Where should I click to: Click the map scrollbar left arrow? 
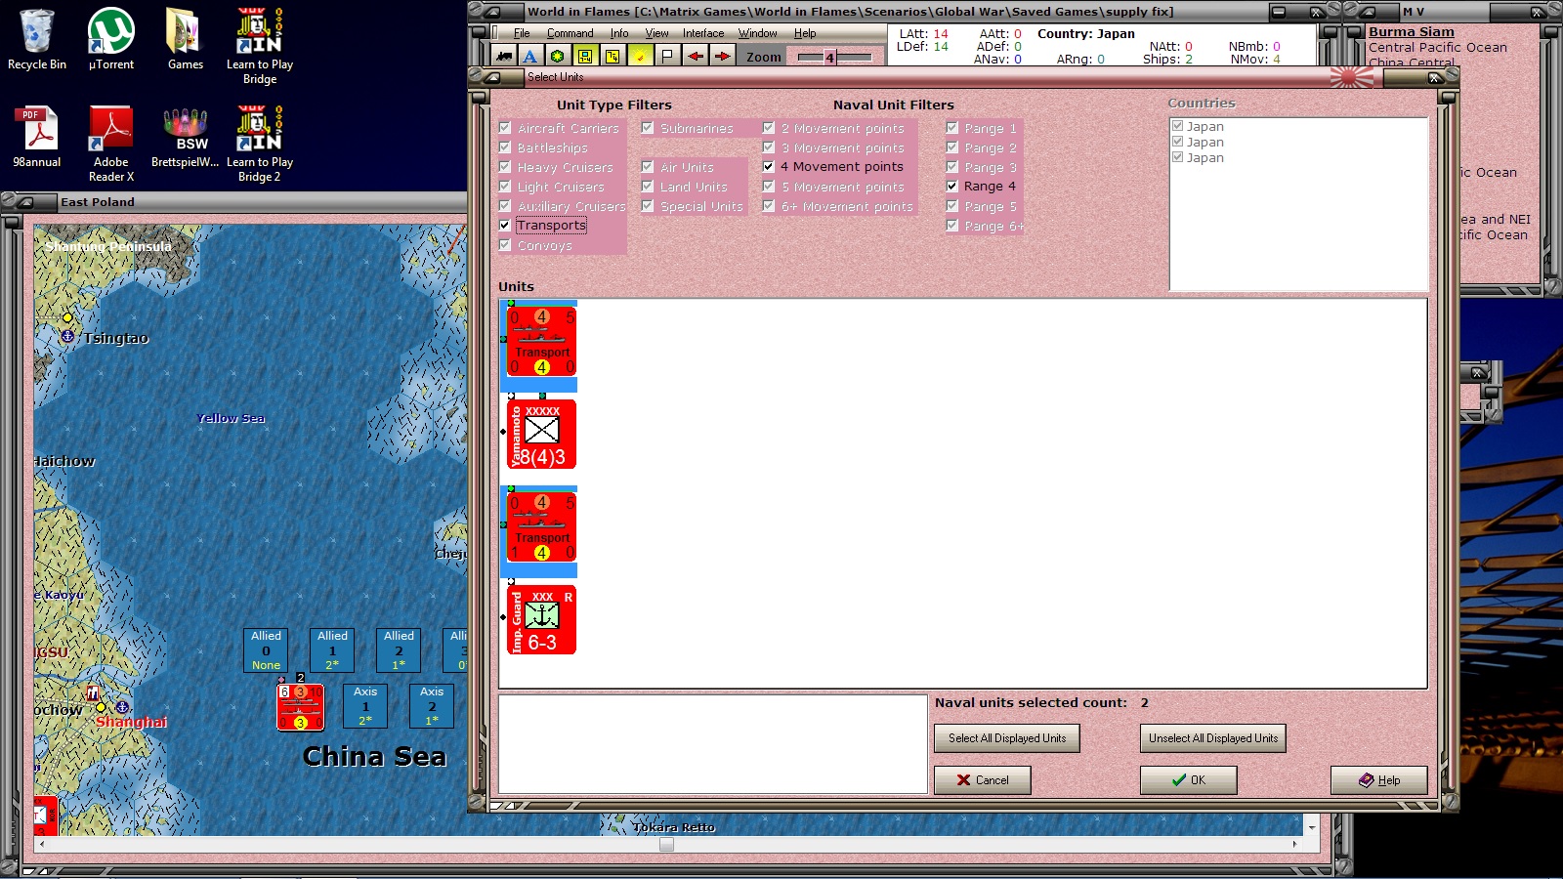[x=40, y=845]
